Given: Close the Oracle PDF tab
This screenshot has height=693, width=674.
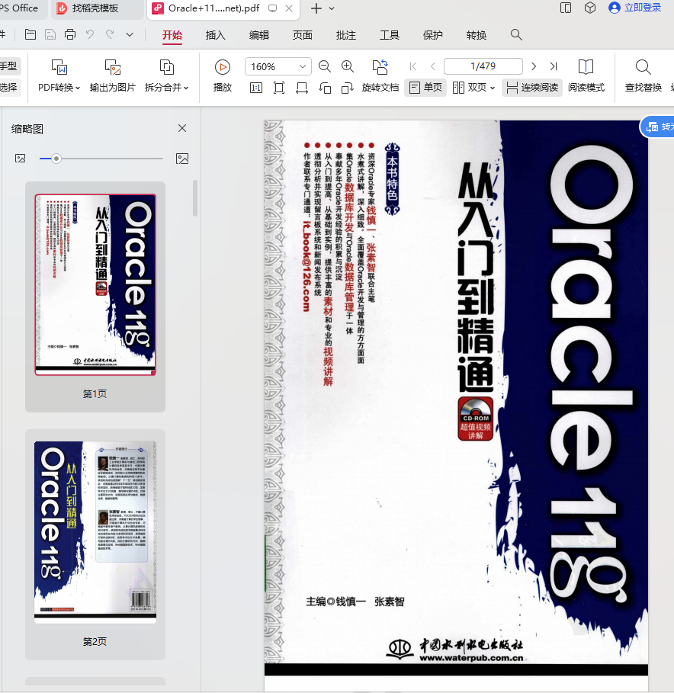Looking at the screenshot, I should pyautogui.click(x=289, y=8).
